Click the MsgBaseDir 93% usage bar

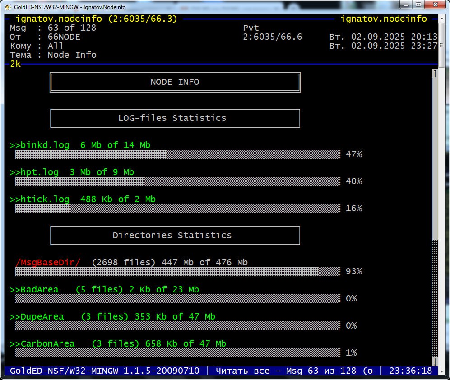177,272
